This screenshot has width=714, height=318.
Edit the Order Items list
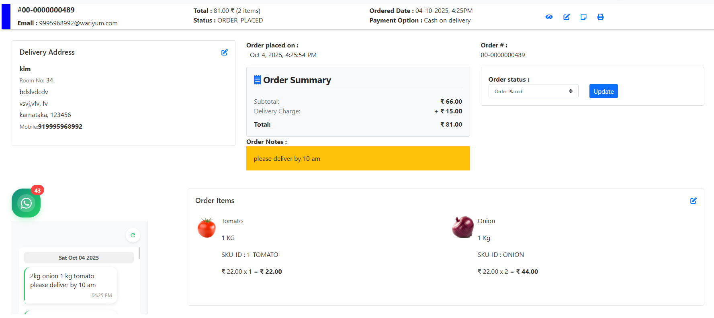tap(693, 201)
